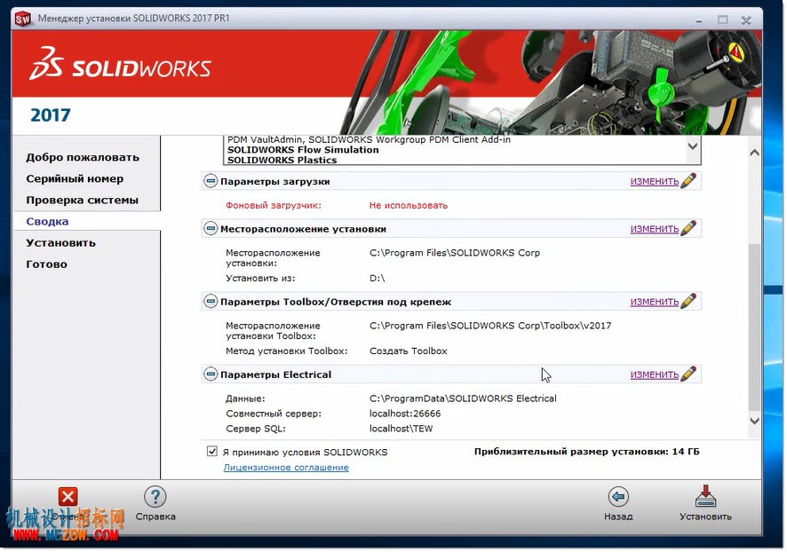Click the C:\ProgramData\SOLIDWORKS Electrical path
Screen dimensions: 787x552
(464, 399)
